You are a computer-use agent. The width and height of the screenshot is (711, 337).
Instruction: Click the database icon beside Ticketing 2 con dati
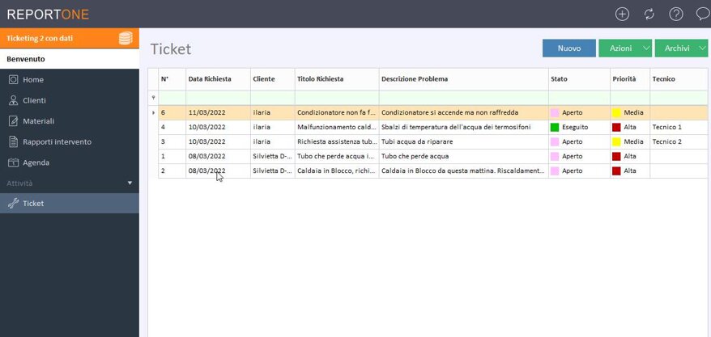126,38
